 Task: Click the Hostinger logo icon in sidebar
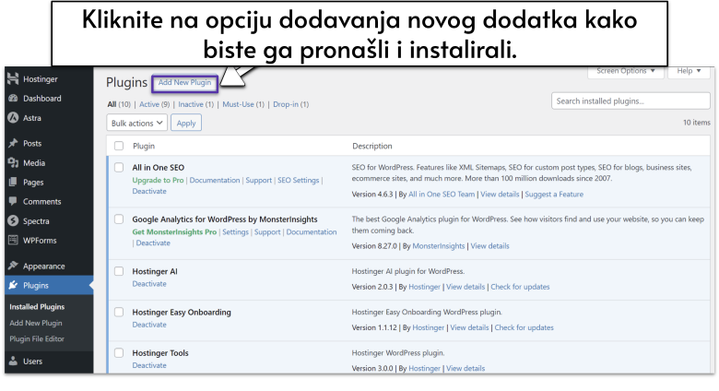pos(13,79)
